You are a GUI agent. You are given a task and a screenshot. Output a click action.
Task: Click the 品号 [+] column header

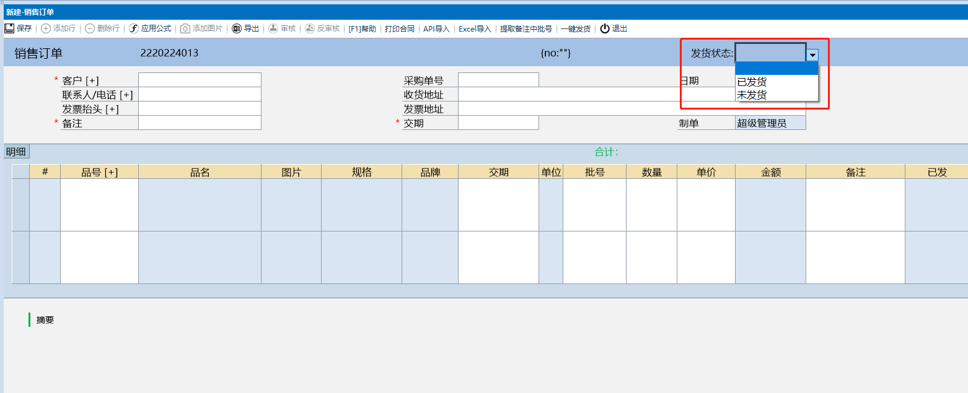pyautogui.click(x=99, y=172)
